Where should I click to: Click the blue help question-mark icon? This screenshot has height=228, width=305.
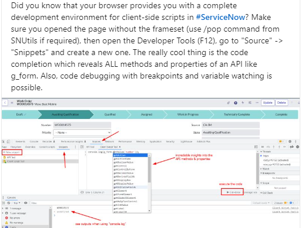pyautogui.click(x=236, y=103)
